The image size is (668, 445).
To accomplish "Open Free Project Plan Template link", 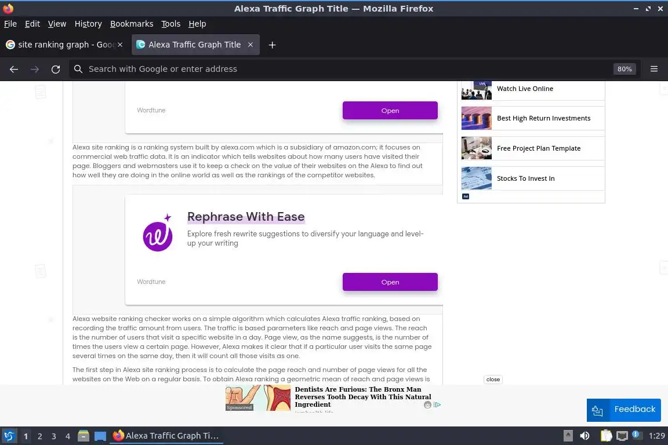I will click(539, 148).
